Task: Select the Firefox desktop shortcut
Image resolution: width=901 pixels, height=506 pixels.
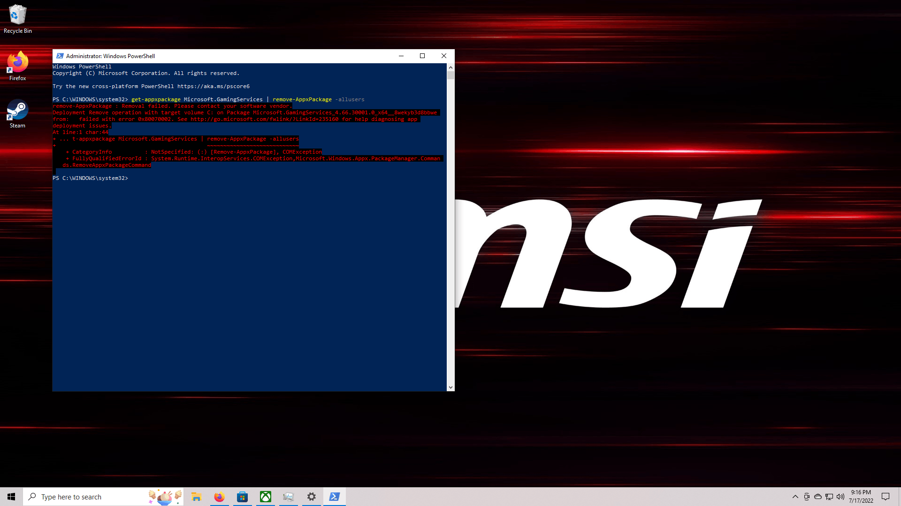Action: tap(17, 66)
